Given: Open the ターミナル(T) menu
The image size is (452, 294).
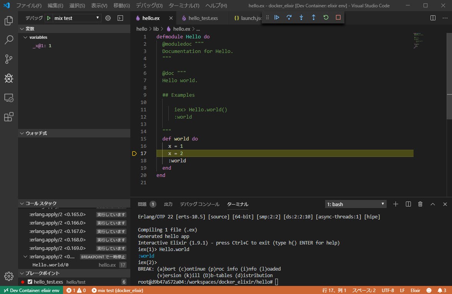Looking at the screenshot, I should tap(184, 6).
